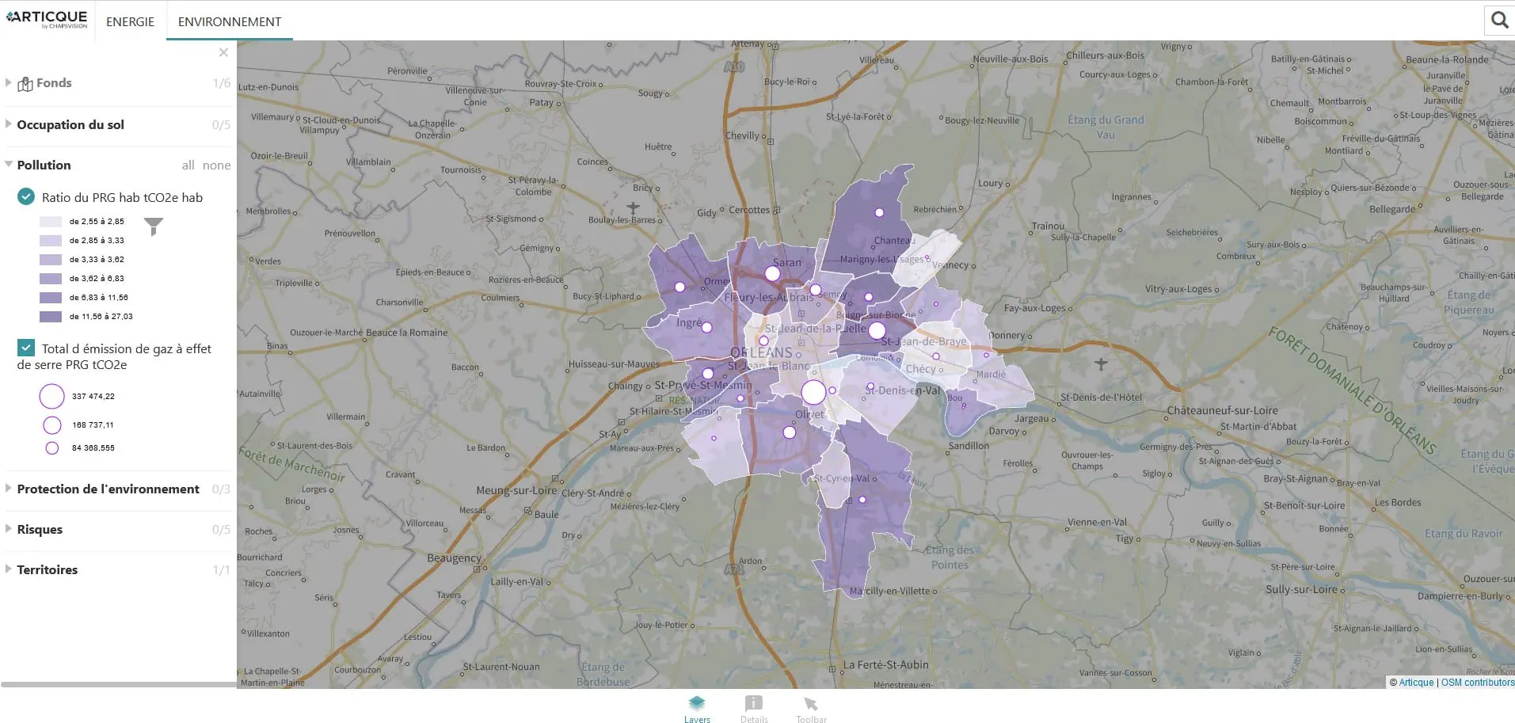Click the ORLEANS label on map
The width and height of the screenshot is (1515, 723).
coord(761,352)
